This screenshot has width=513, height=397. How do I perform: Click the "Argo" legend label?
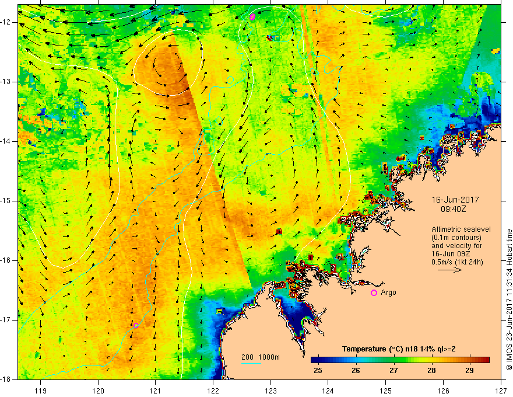coord(388,292)
